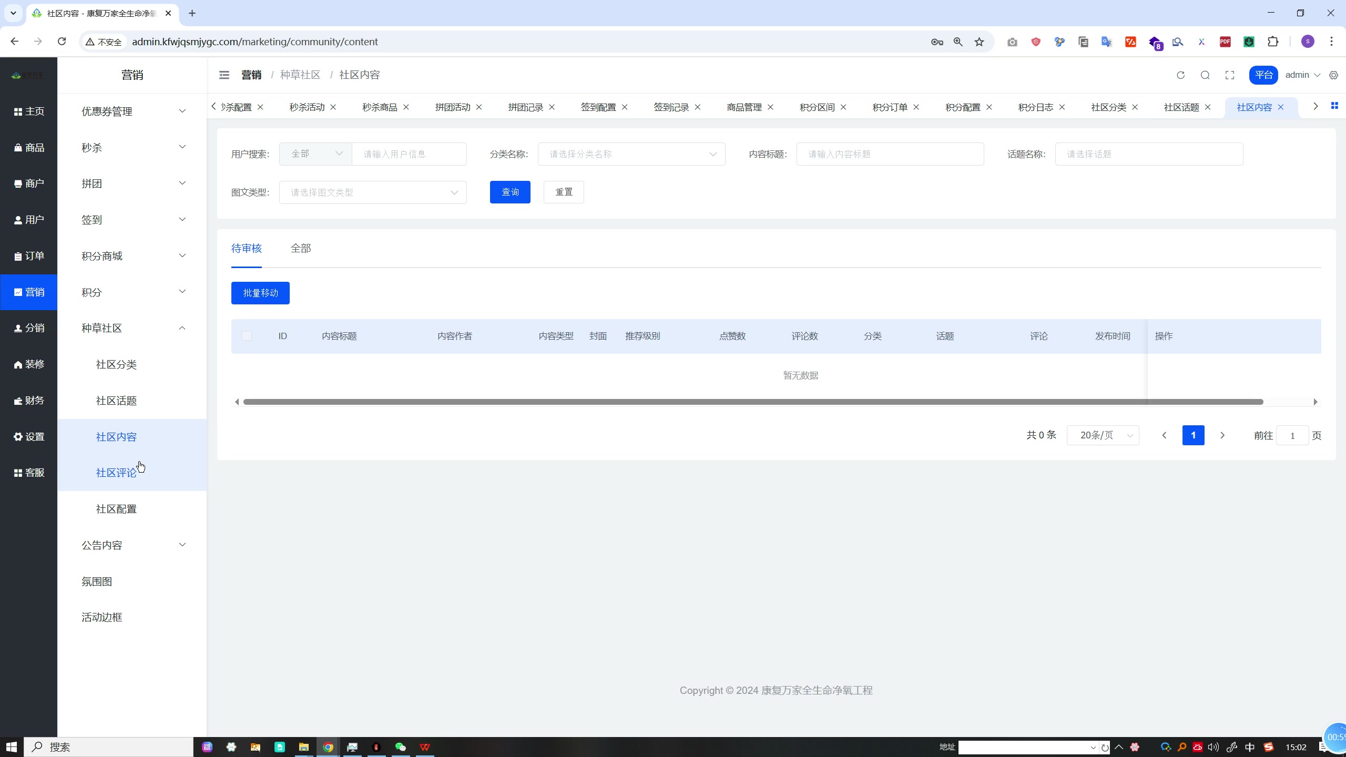The width and height of the screenshot is (1346, 757).
Task: Switch to the 全部 content tab
Action: [x=301, y=248]
